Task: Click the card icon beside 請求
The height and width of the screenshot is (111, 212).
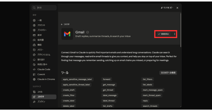Action: click(34, 35)
